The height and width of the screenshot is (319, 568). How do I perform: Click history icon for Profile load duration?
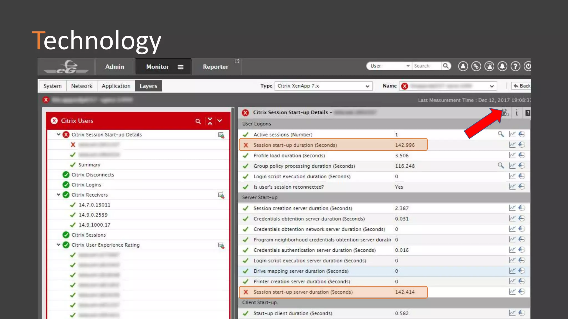[x=522, y=155]
